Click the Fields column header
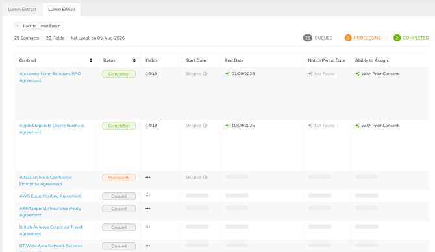 (151, 60)
